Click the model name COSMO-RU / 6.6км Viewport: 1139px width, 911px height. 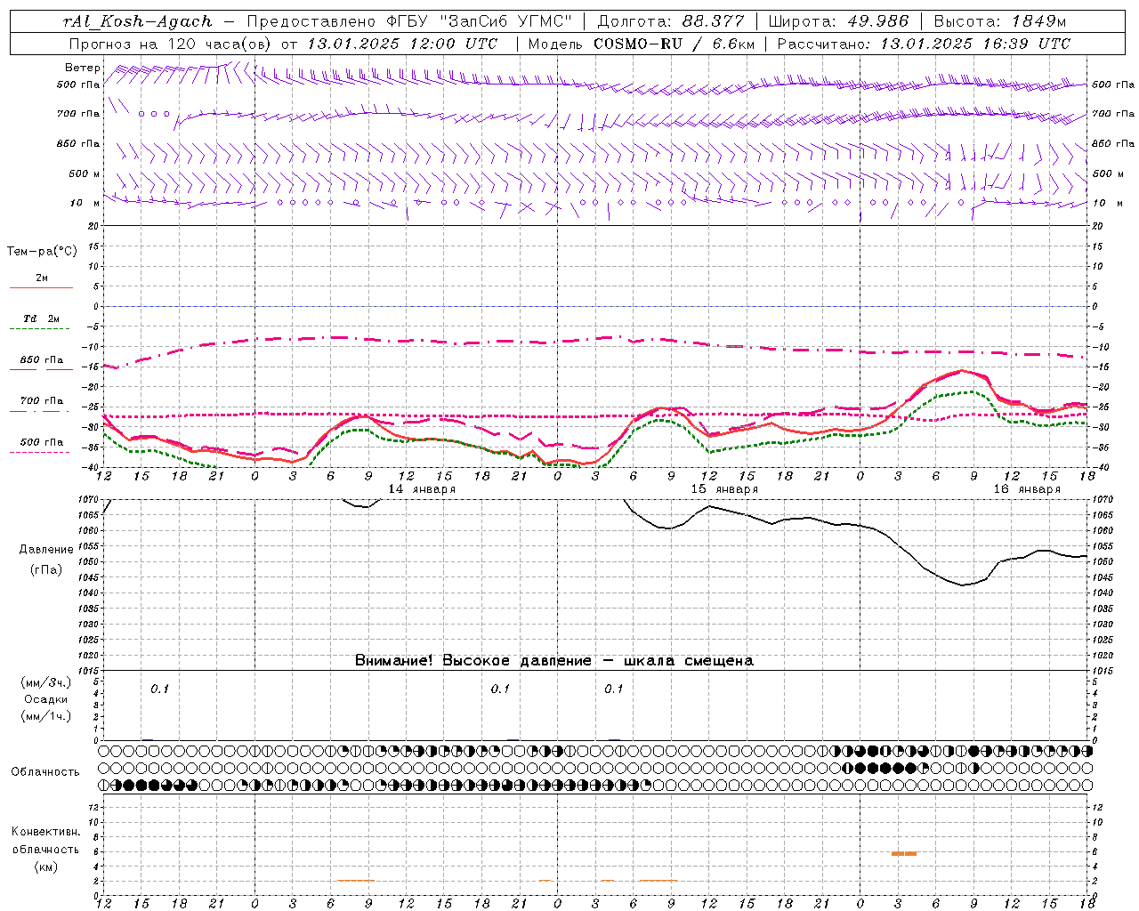click(675, 44)
